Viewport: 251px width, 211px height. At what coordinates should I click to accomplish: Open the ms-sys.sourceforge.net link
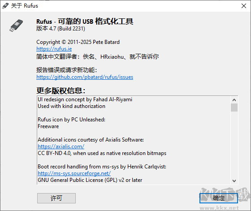[74, 173]
